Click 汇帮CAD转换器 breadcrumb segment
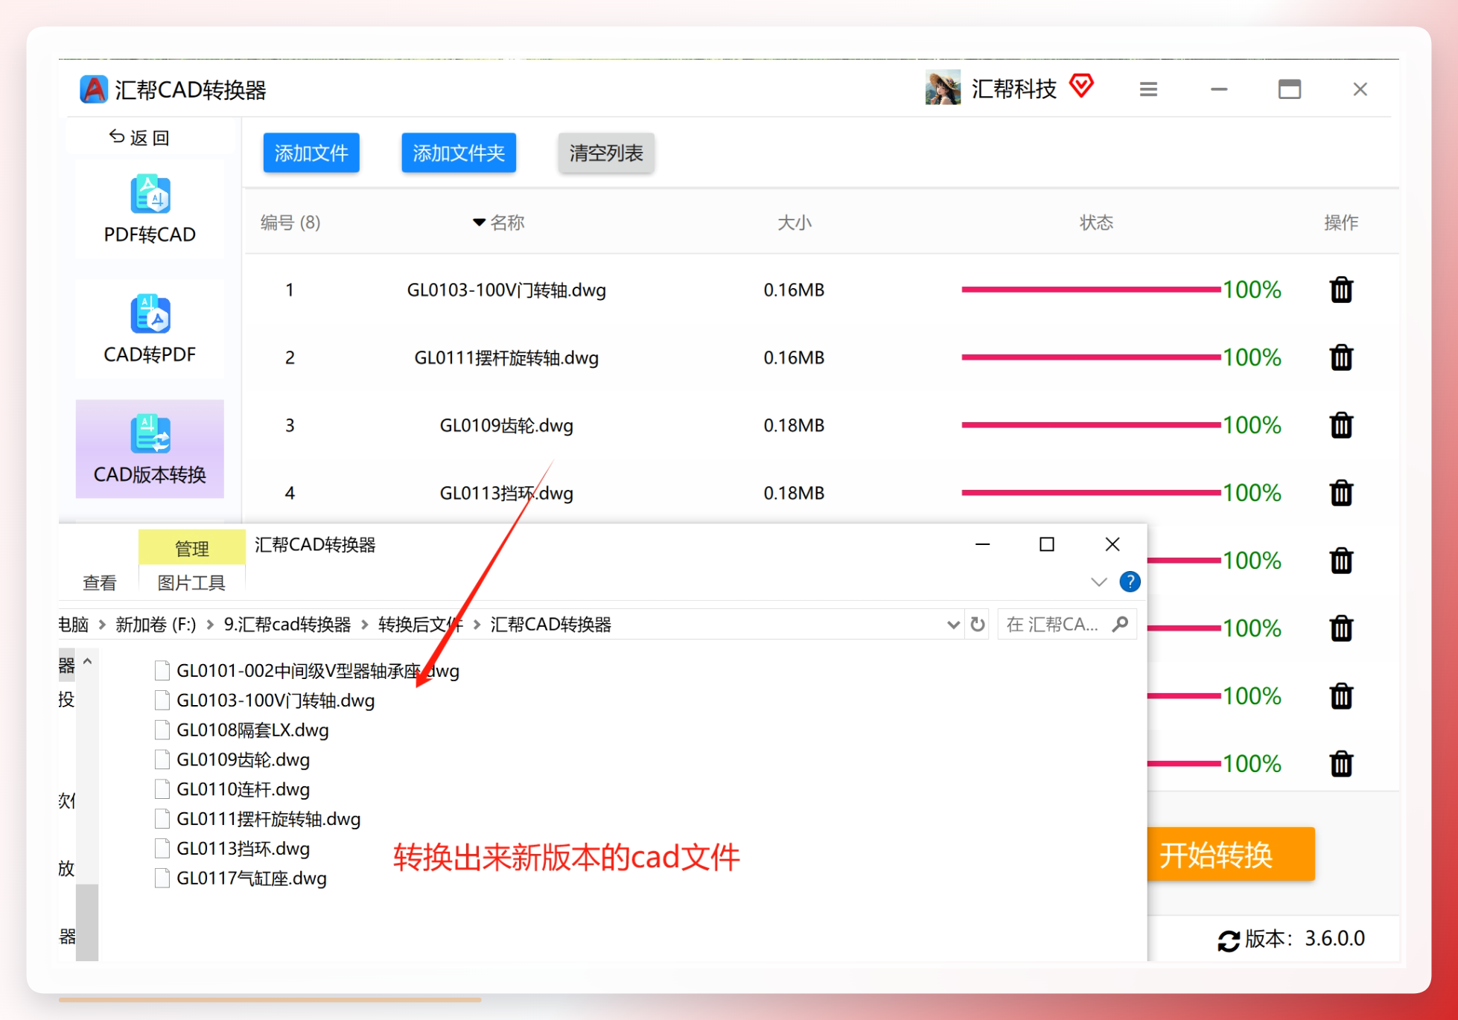The width and height of the screenshot is (1458, 1020). (551, 625)
